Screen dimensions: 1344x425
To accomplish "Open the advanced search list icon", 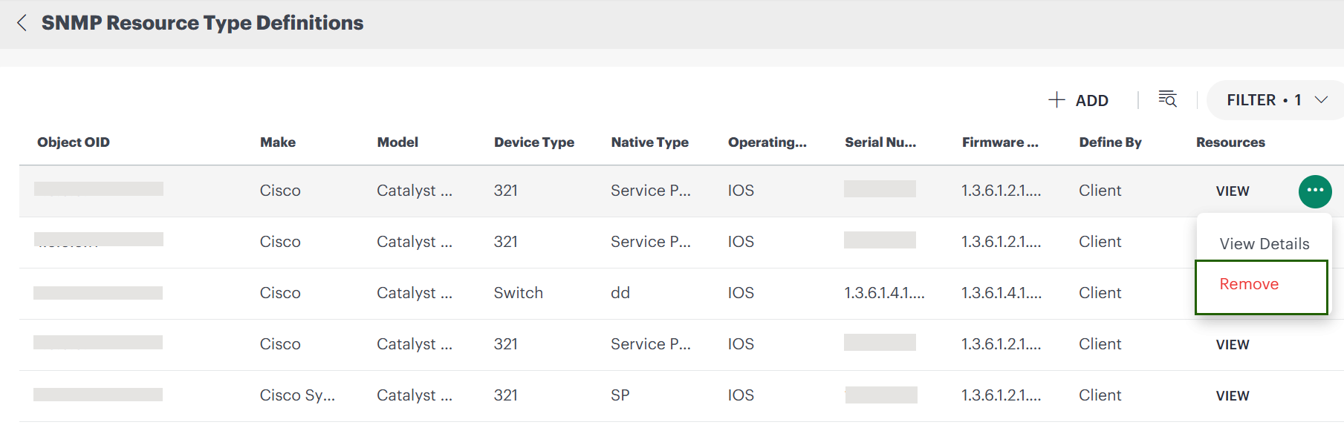I will (x=1167, y=99).
